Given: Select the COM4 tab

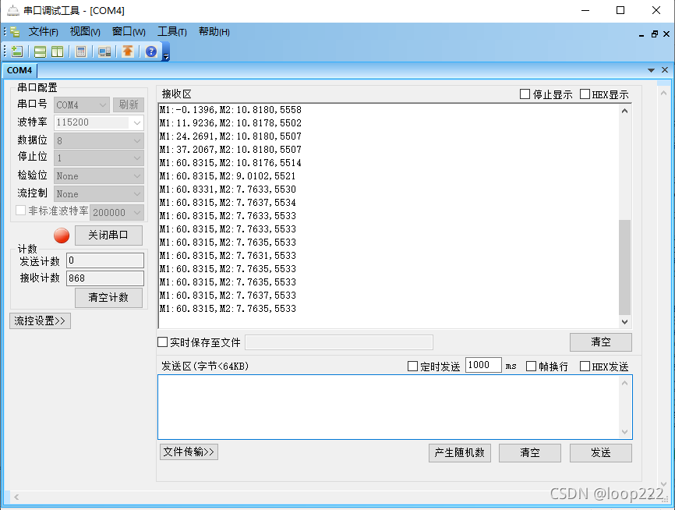Looking at the screenshot, I should (19, 70).
